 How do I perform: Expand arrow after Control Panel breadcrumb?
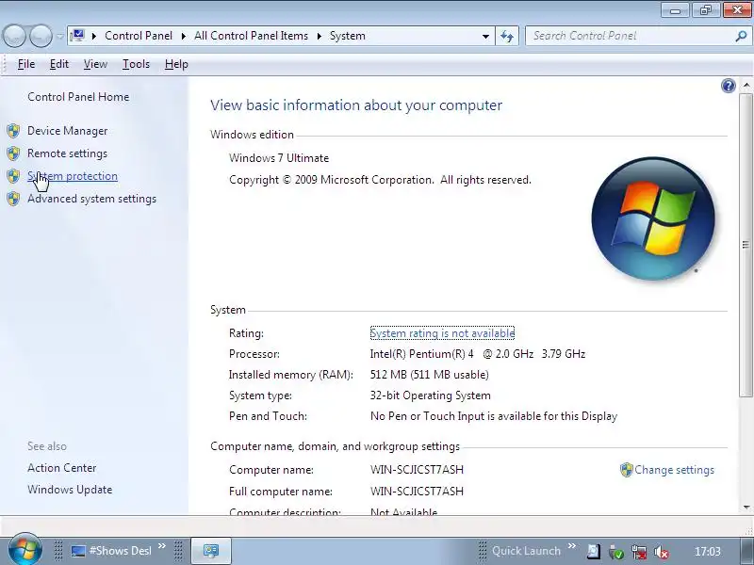184,36
